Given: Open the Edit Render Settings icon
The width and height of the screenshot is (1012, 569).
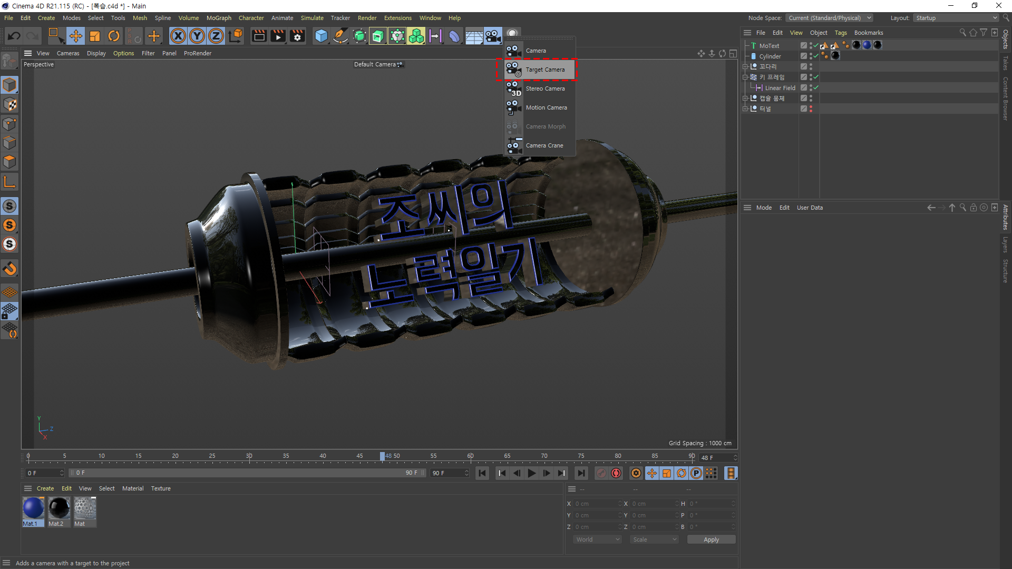Looking at the screenshot, I should pos(297,36).
